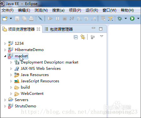This screenshot has height=118, width=141.
Task: Click the New wizard toolbar icon
Action: click(x=5, y=18)
